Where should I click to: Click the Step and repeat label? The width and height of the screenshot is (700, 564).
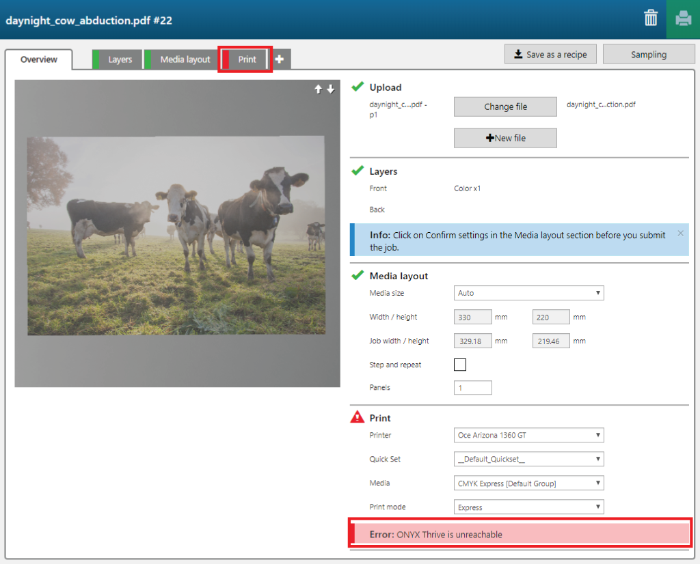(396, 365)
